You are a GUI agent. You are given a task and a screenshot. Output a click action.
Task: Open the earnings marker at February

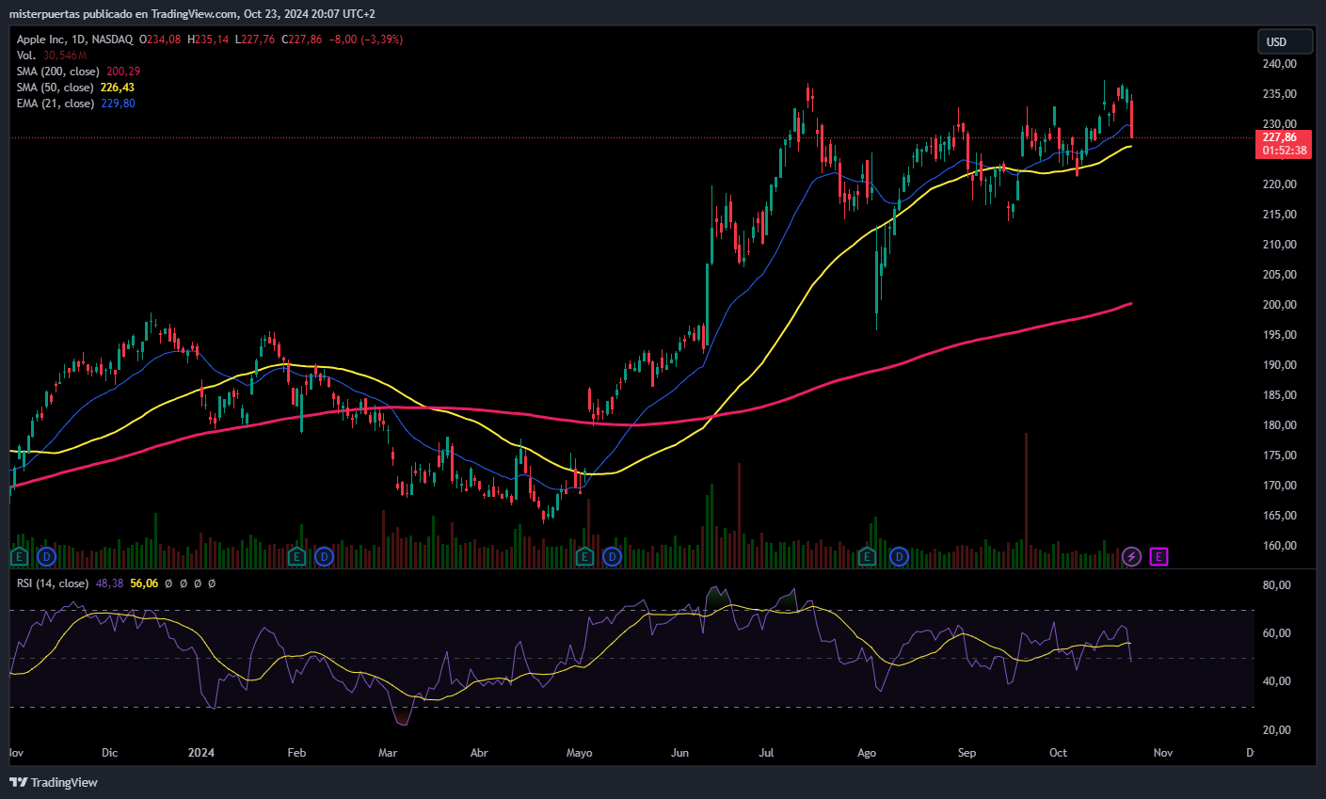296,557
